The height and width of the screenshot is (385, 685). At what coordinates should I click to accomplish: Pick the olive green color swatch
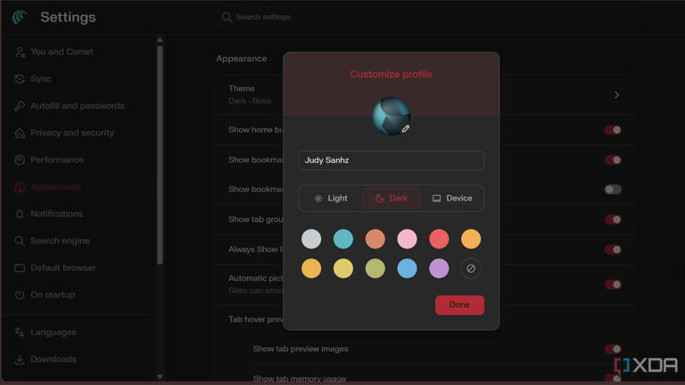click(375, 268)
